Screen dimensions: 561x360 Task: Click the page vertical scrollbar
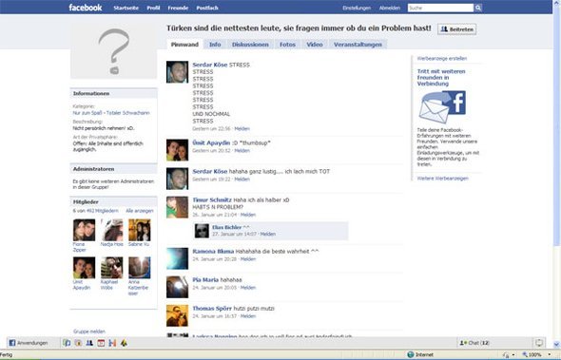tap(556, 175)
